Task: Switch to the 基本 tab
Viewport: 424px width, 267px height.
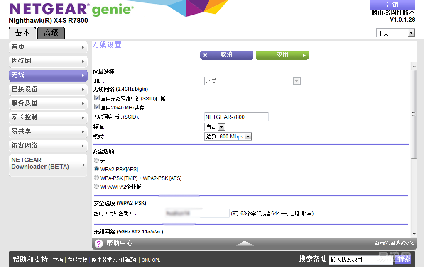Action: click(x=22, y=33)
